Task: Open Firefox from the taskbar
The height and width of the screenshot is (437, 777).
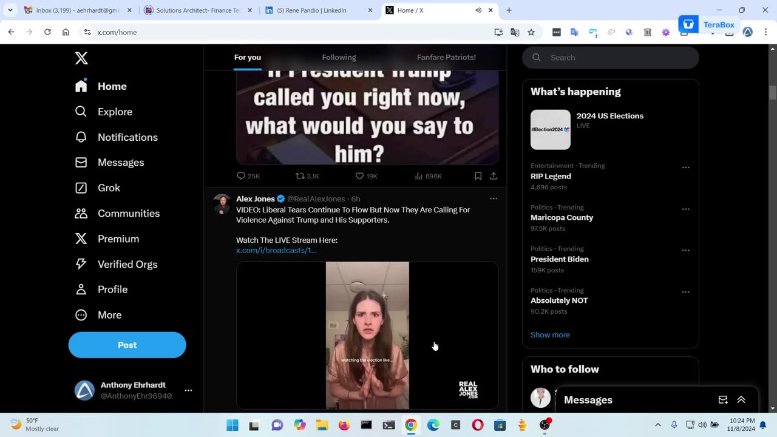Action: coord(344,425)
